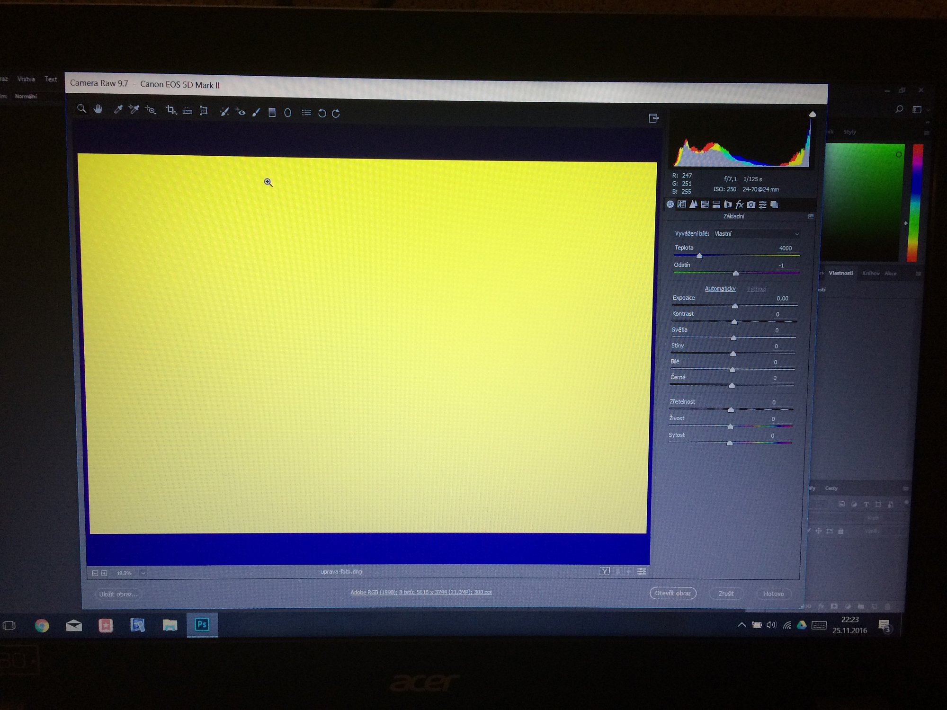This screenshot has width=947, height=710.
Task: Adjust the Expozice slider
Action: click(x=735, y=306)
